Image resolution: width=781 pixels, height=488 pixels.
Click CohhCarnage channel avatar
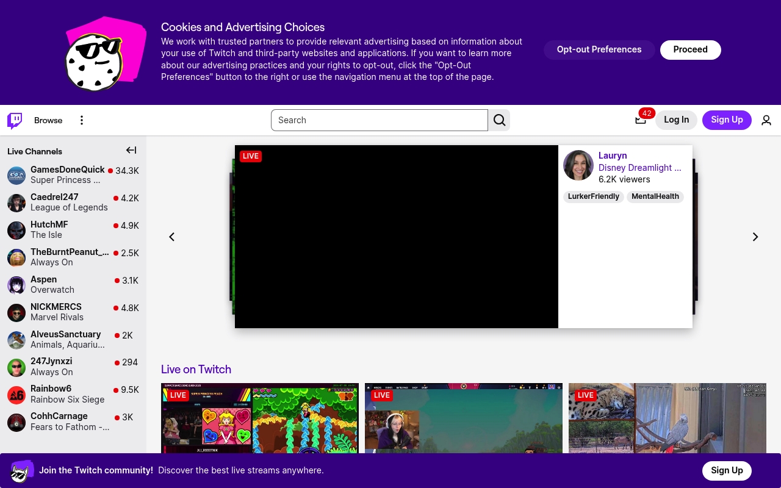pyautogui.click(x=16, y=423)
